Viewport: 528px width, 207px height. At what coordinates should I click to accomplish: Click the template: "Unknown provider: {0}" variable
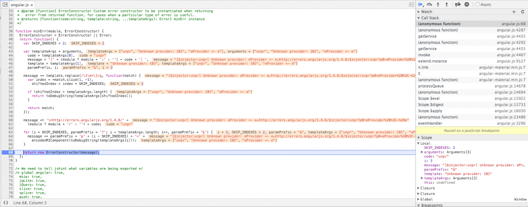coord(458,174)
